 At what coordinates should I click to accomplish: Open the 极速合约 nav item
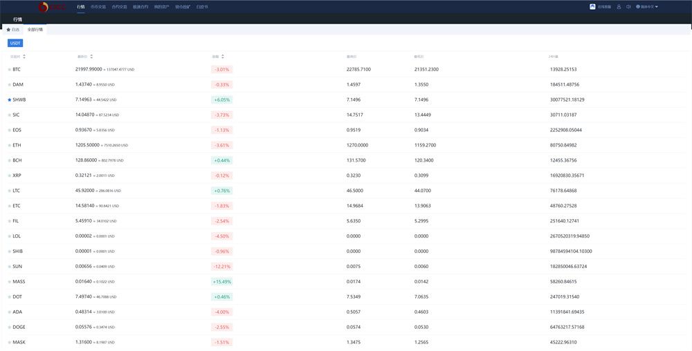coord(140,7)
